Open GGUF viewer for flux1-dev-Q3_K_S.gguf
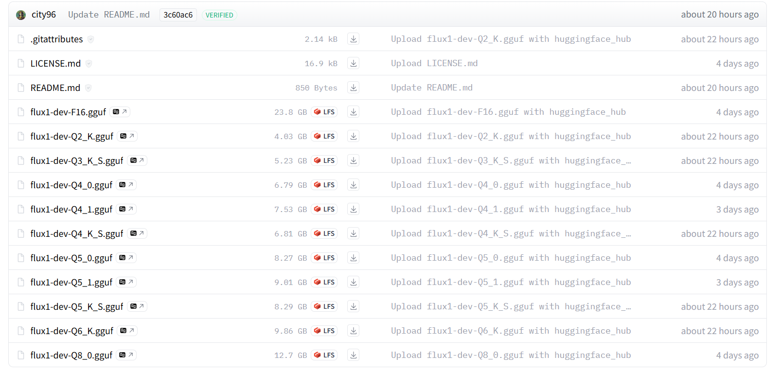The width and height of the screenshot is (780, 374). pyautogui.click(x=137, y=160)
